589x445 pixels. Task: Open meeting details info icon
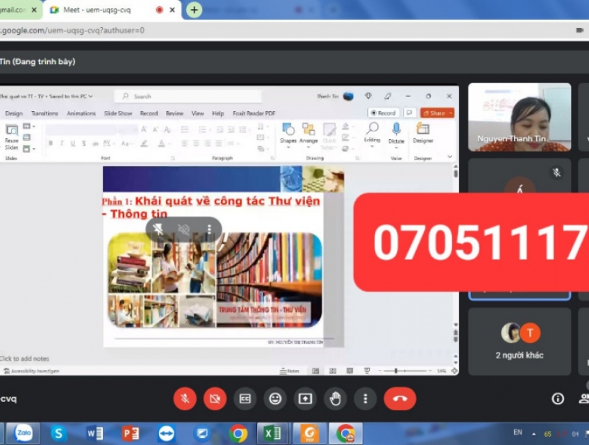pyautogui.click(x=557, y=398)
